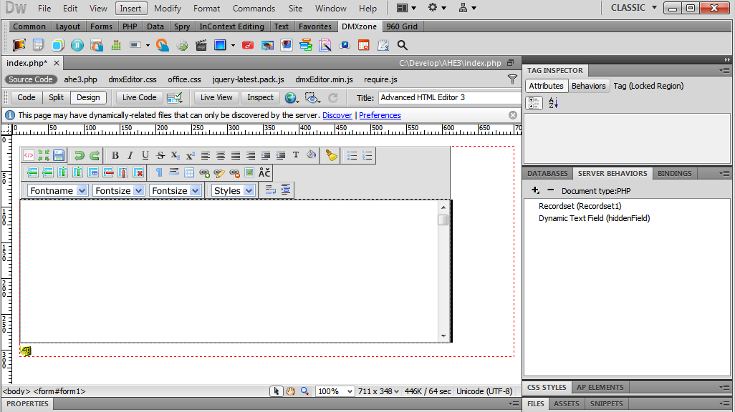Click the special characters ÅČ icon
735x412 pixels.
click(x=264, y=173)
